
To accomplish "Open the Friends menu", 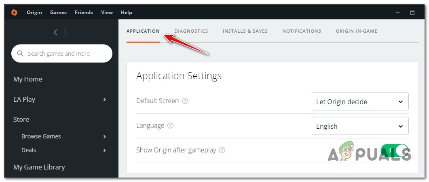I will click(x=84, y=13).
